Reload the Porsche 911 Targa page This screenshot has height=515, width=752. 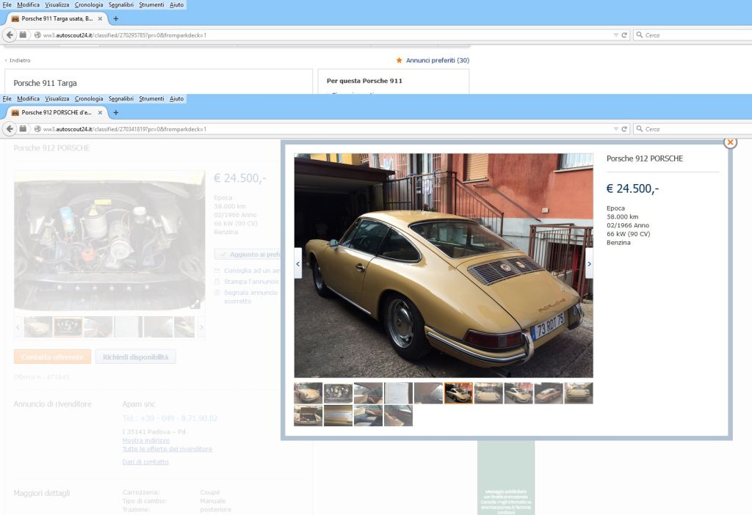tap(624, 35)
